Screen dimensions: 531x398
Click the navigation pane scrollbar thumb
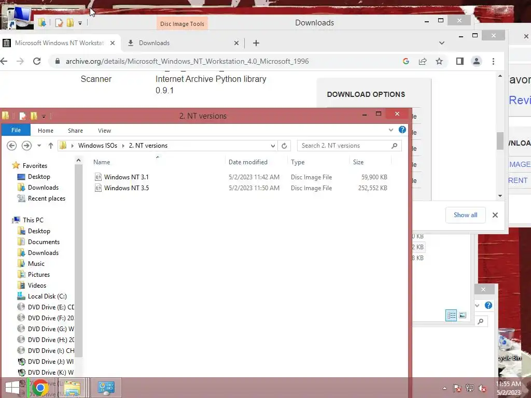pyautogui.click(x=78, y=261)
